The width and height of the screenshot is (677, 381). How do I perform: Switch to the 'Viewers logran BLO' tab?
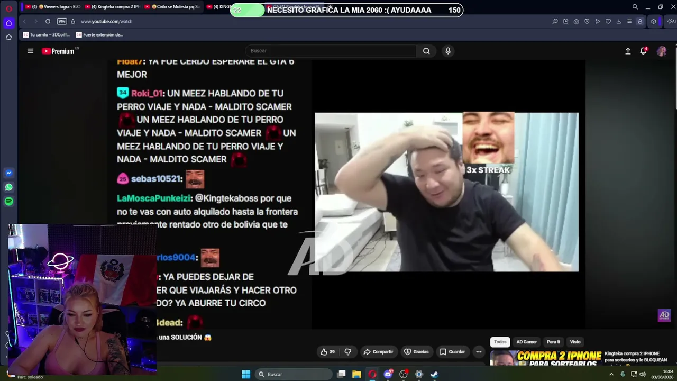(53, 7)
